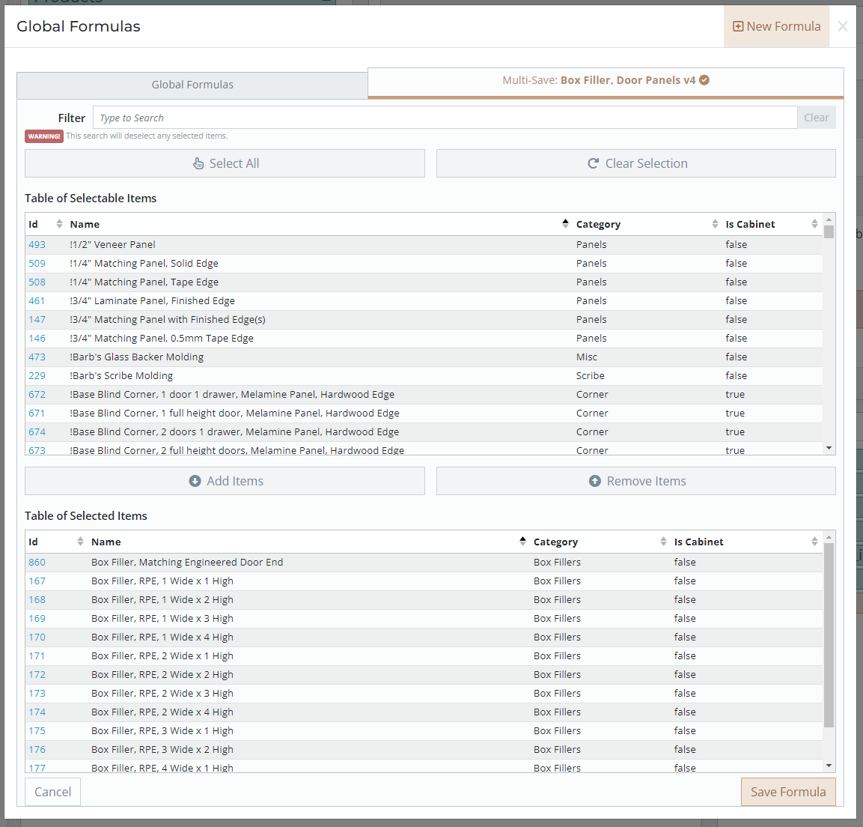Screen dimensions: 863x827
Task: Select row !Base Blind Corner, 1 full height door
Action: [424, 413]
